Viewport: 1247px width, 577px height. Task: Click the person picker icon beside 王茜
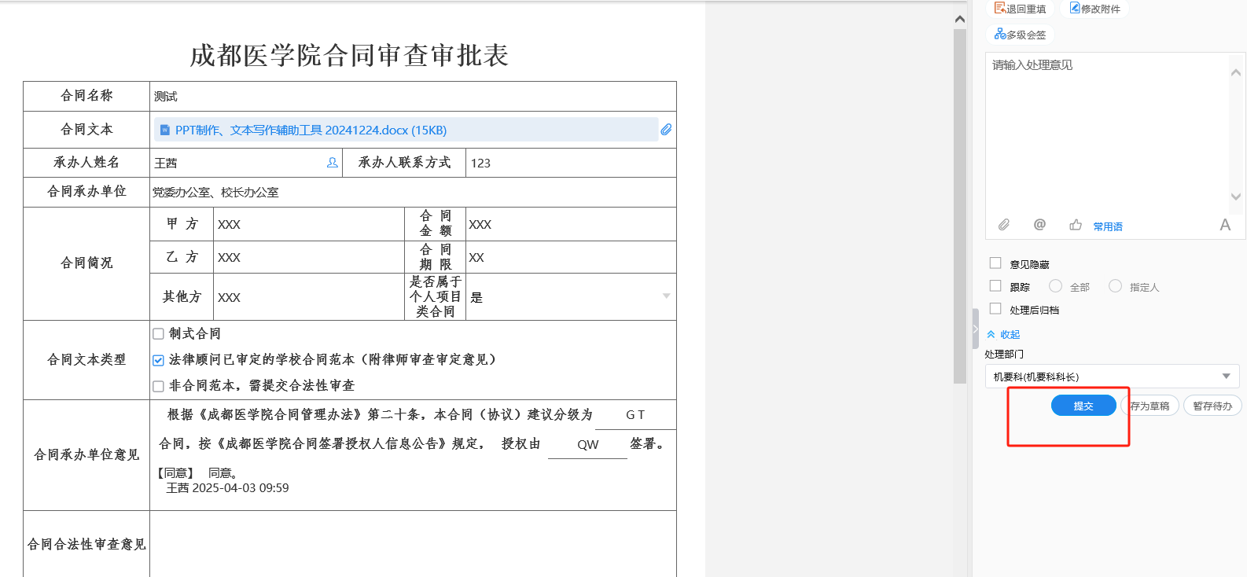[332, 163]
